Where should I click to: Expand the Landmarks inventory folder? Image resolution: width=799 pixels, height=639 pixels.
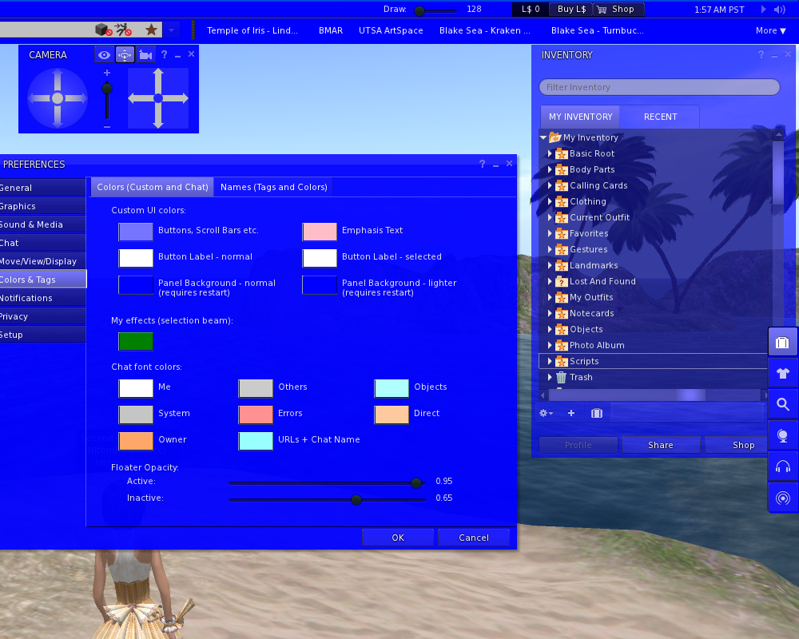(x=550, y=265)
